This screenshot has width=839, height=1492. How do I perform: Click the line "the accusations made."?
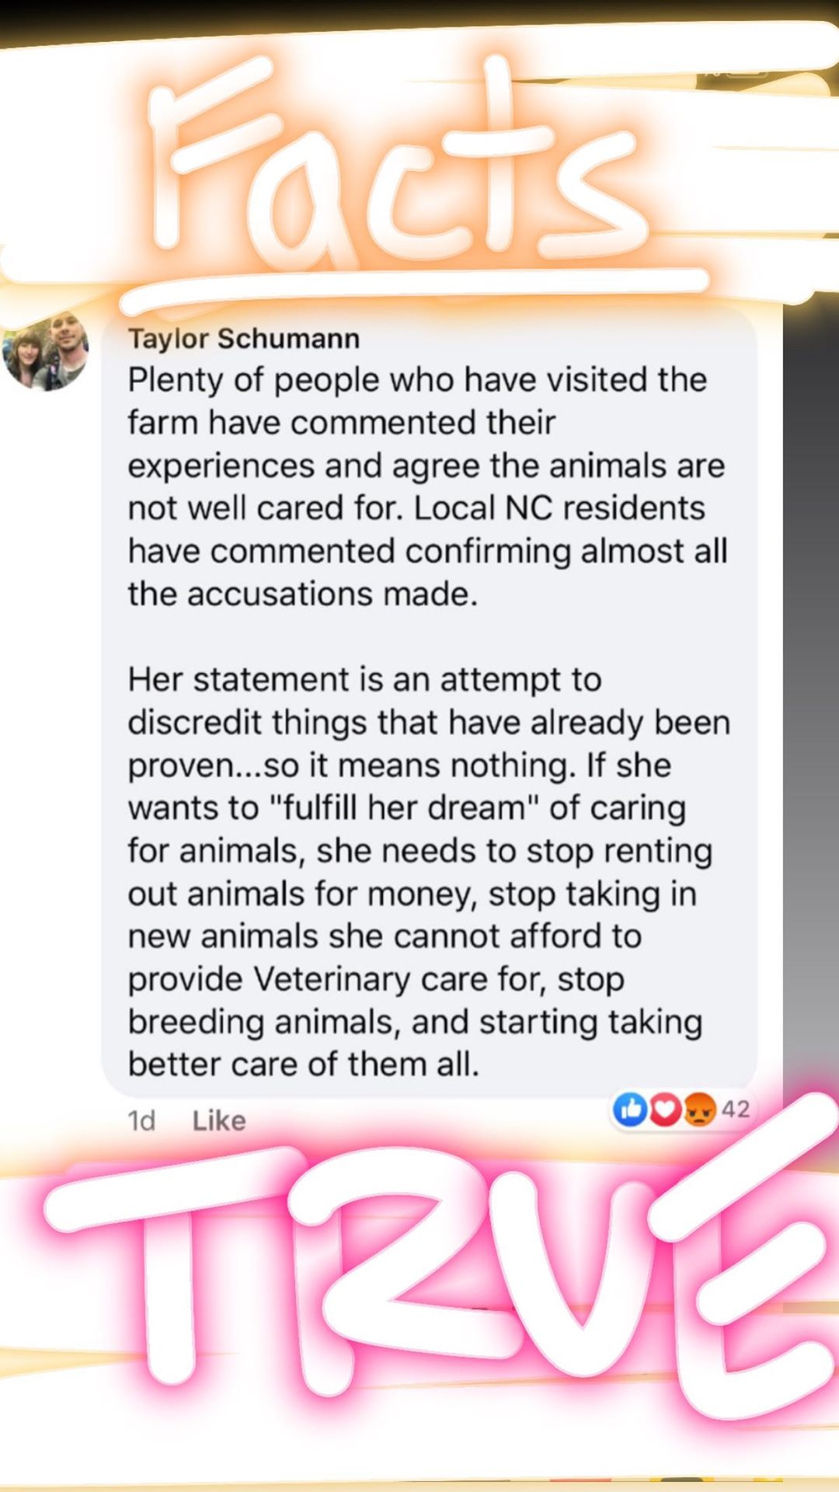302,594
